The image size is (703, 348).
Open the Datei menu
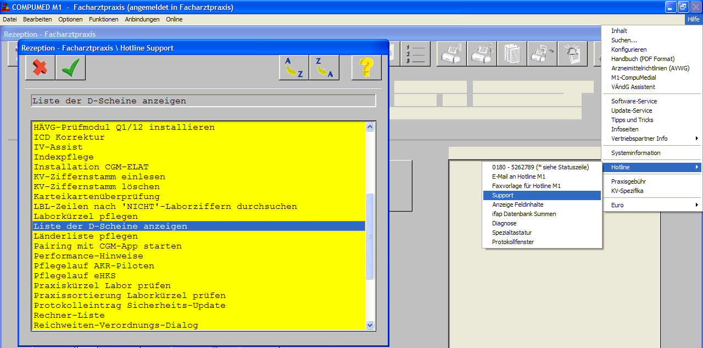tap(10, 19)
